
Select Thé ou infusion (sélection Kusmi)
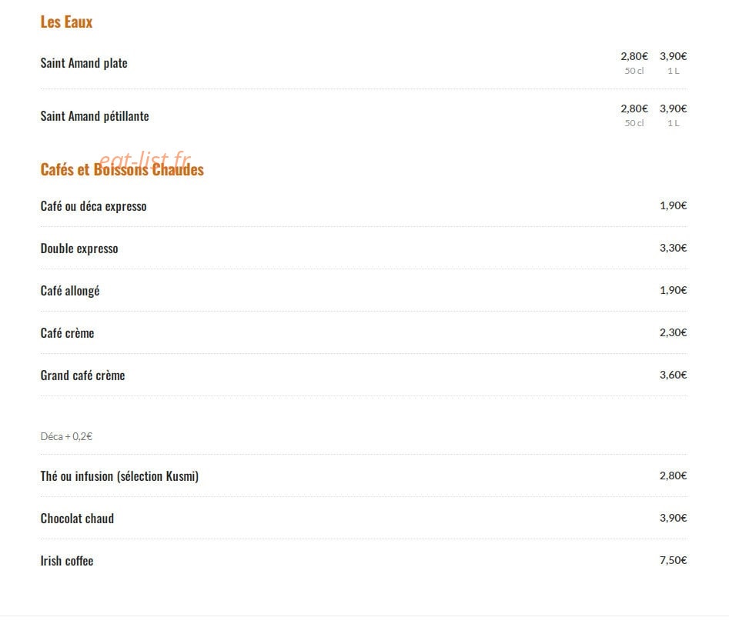click(x=119, y=476)
